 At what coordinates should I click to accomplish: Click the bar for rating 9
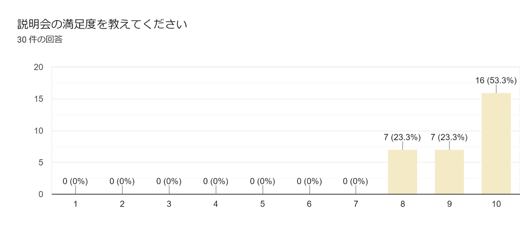coord(449,172)
